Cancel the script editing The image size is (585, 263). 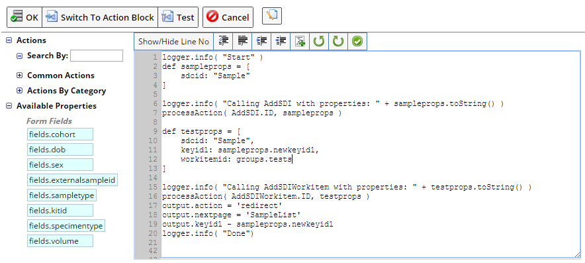click(228, 17)
